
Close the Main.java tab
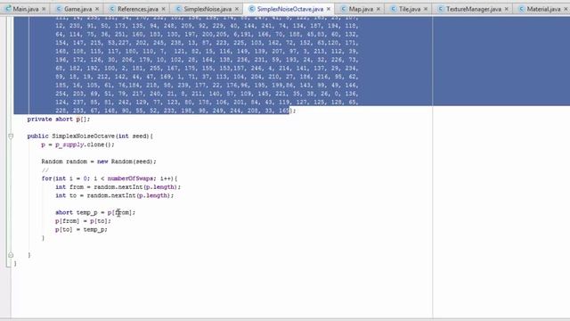44,9
